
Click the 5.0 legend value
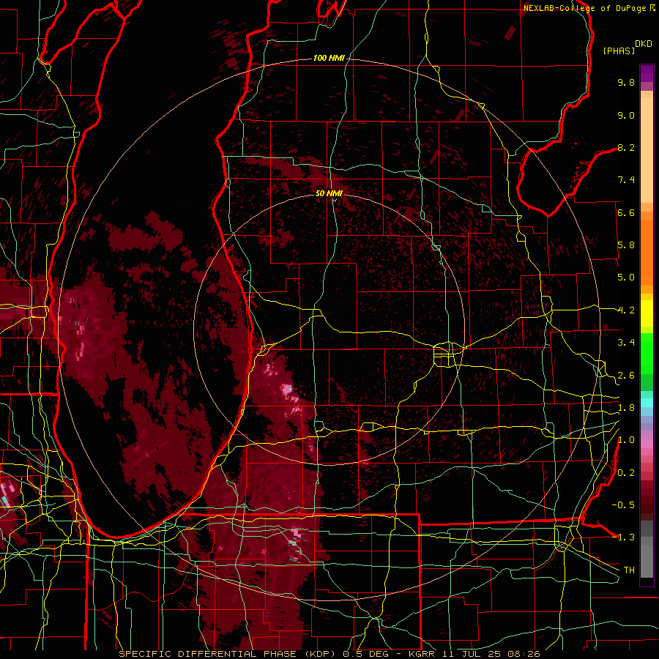pos(626,278)
